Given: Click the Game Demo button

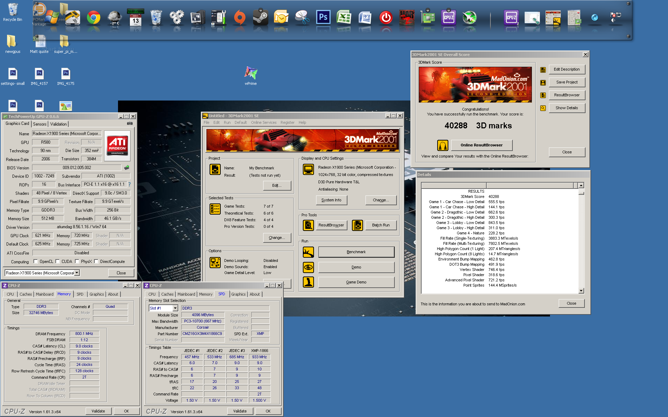Looking at the screenshot, I should [356, 282].
